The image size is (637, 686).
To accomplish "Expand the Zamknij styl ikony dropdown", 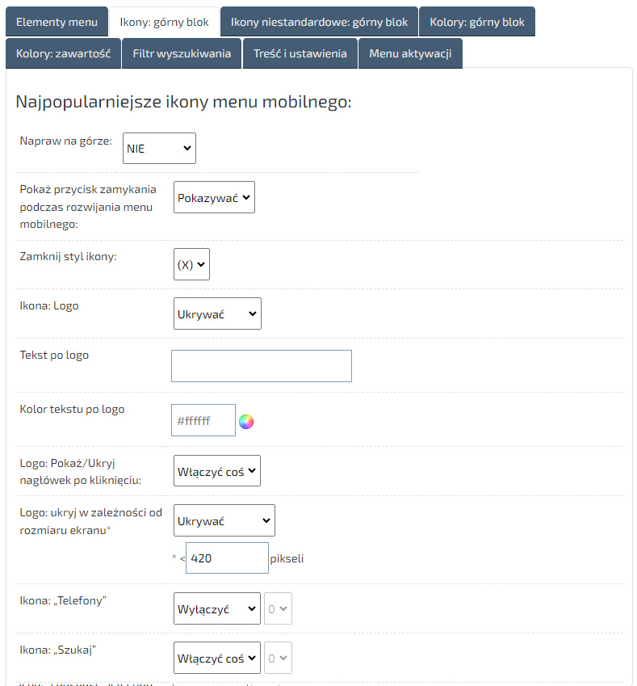I will (x=191, y=264).
